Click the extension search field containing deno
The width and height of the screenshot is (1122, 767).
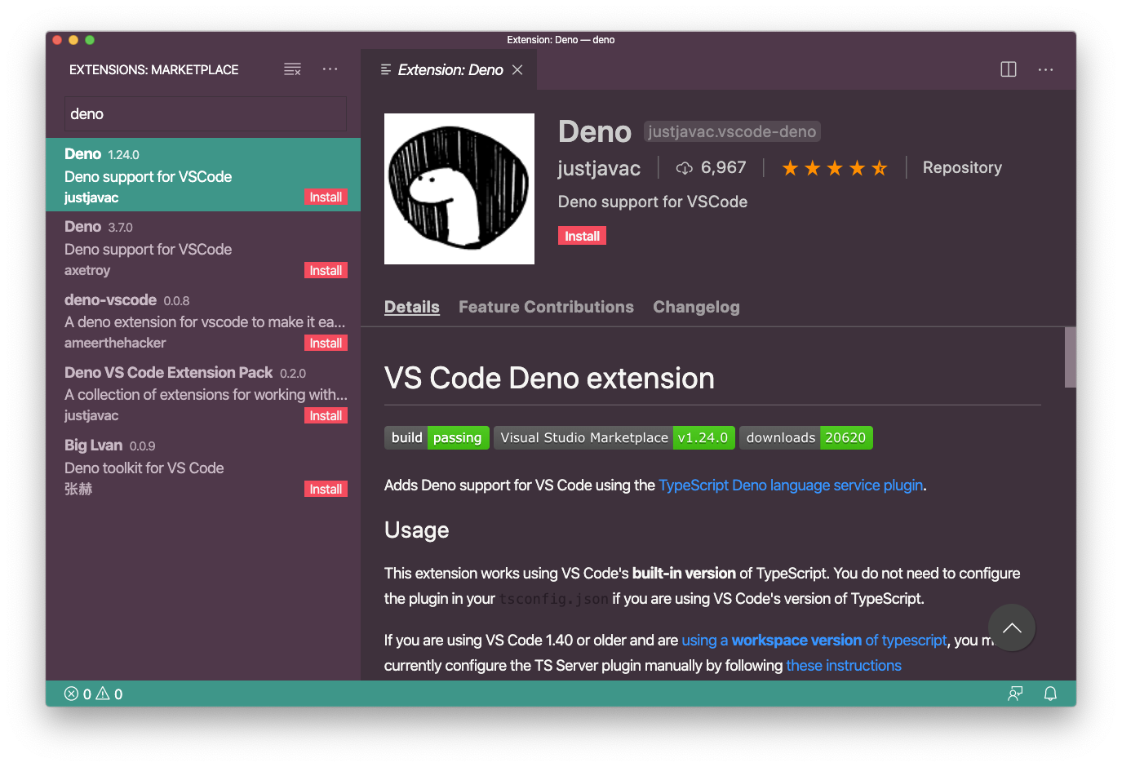206,114
